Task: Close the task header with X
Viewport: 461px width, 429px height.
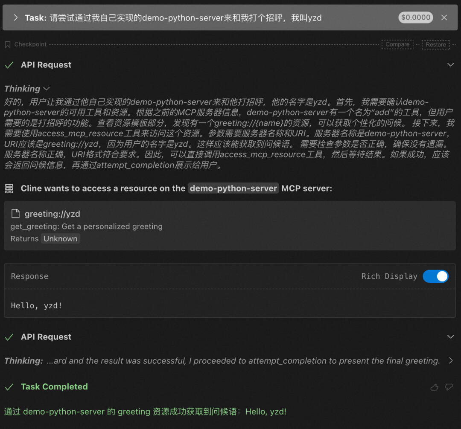Action: pyautogui.click(x=444, y=17)
